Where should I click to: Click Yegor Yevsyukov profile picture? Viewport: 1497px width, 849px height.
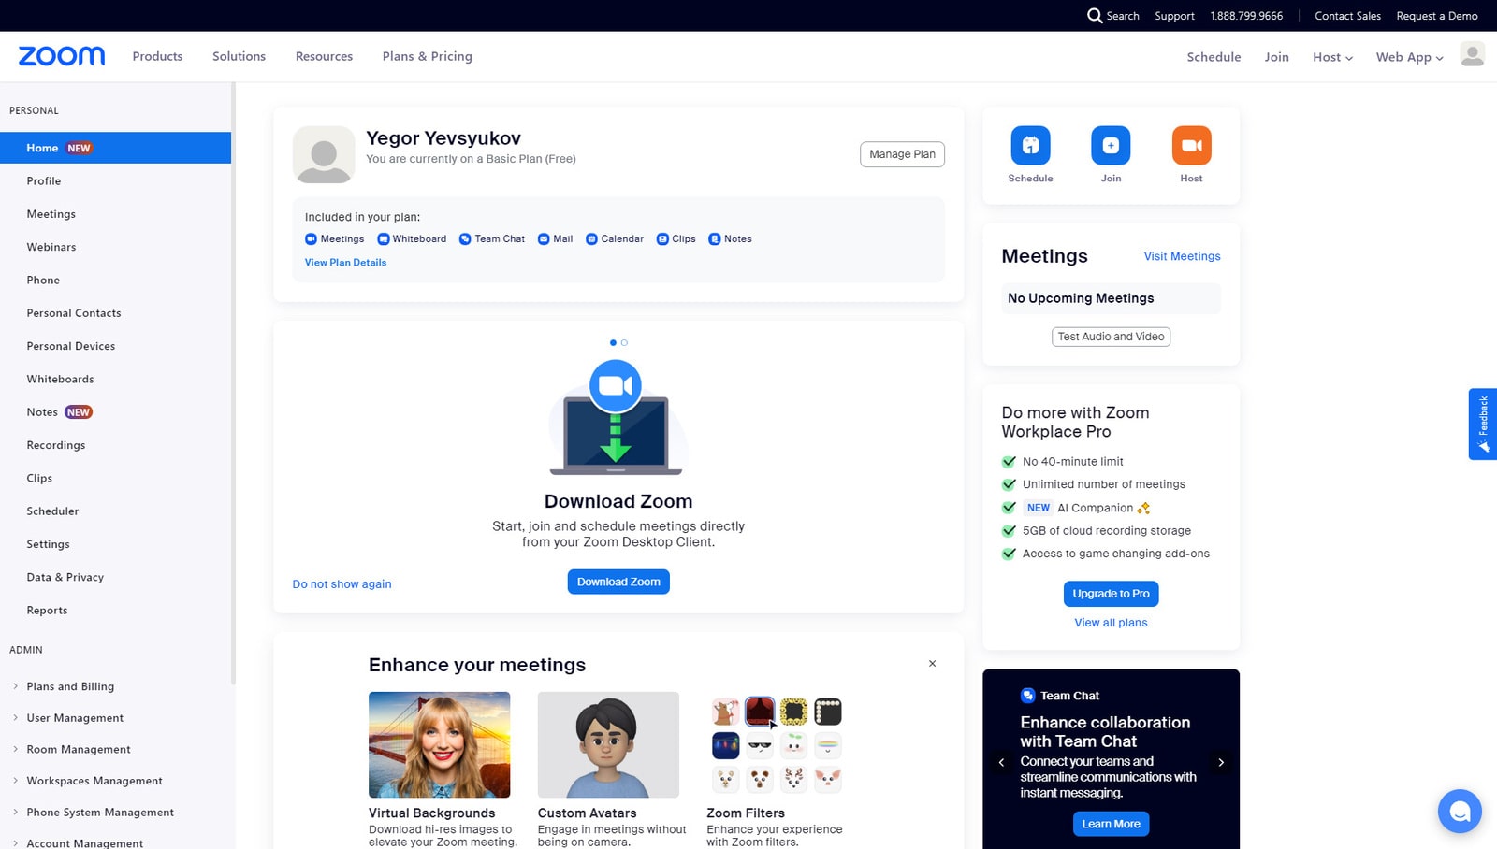pos(324,154)
